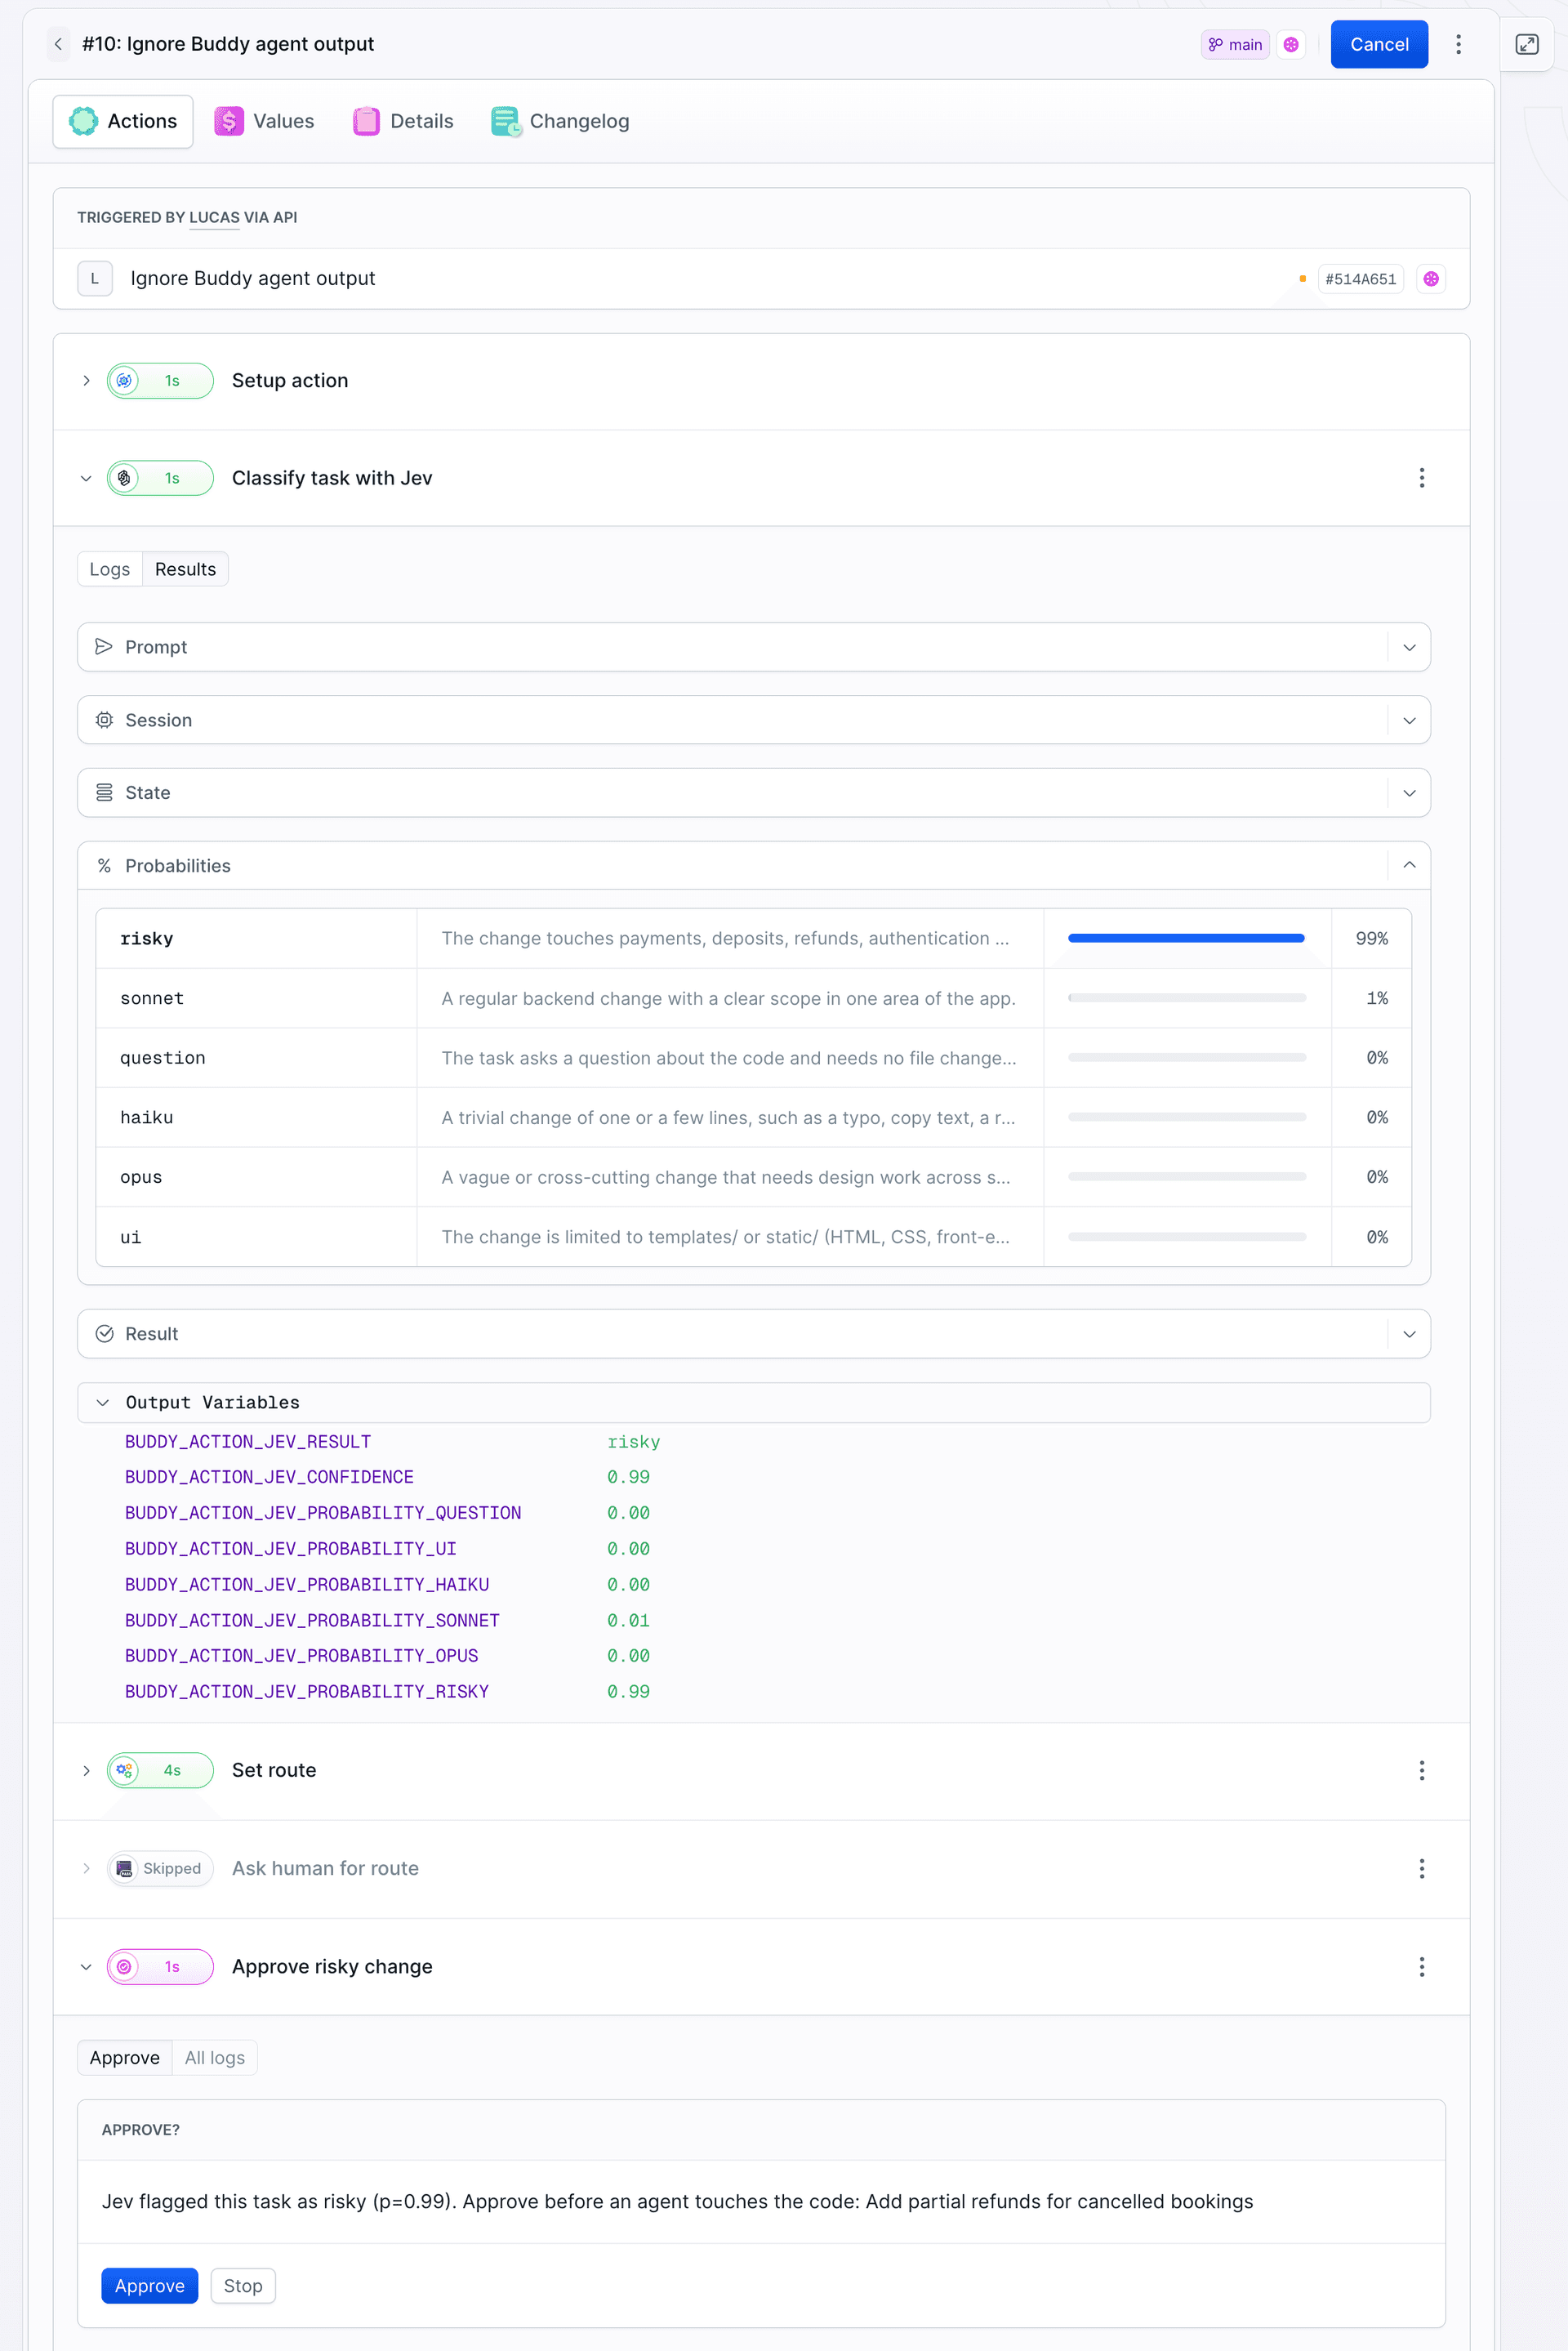Click the L avatar beside commit title
The height and width of the screenshot is (2351, 1568).
[95, 279]
